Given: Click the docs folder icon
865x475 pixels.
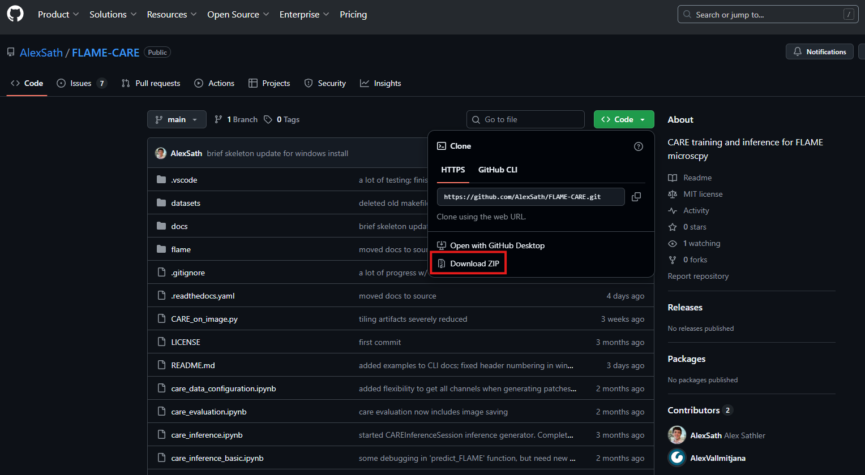Looking at the screenshot, I should 161,226.
